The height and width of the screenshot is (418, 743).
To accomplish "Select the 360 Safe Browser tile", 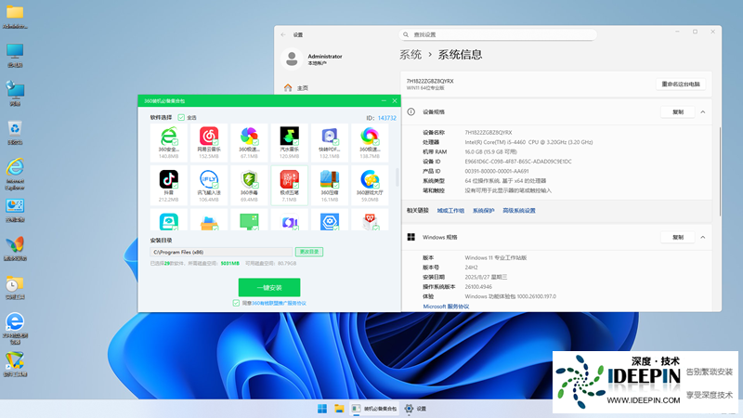I will click(169, 142).
